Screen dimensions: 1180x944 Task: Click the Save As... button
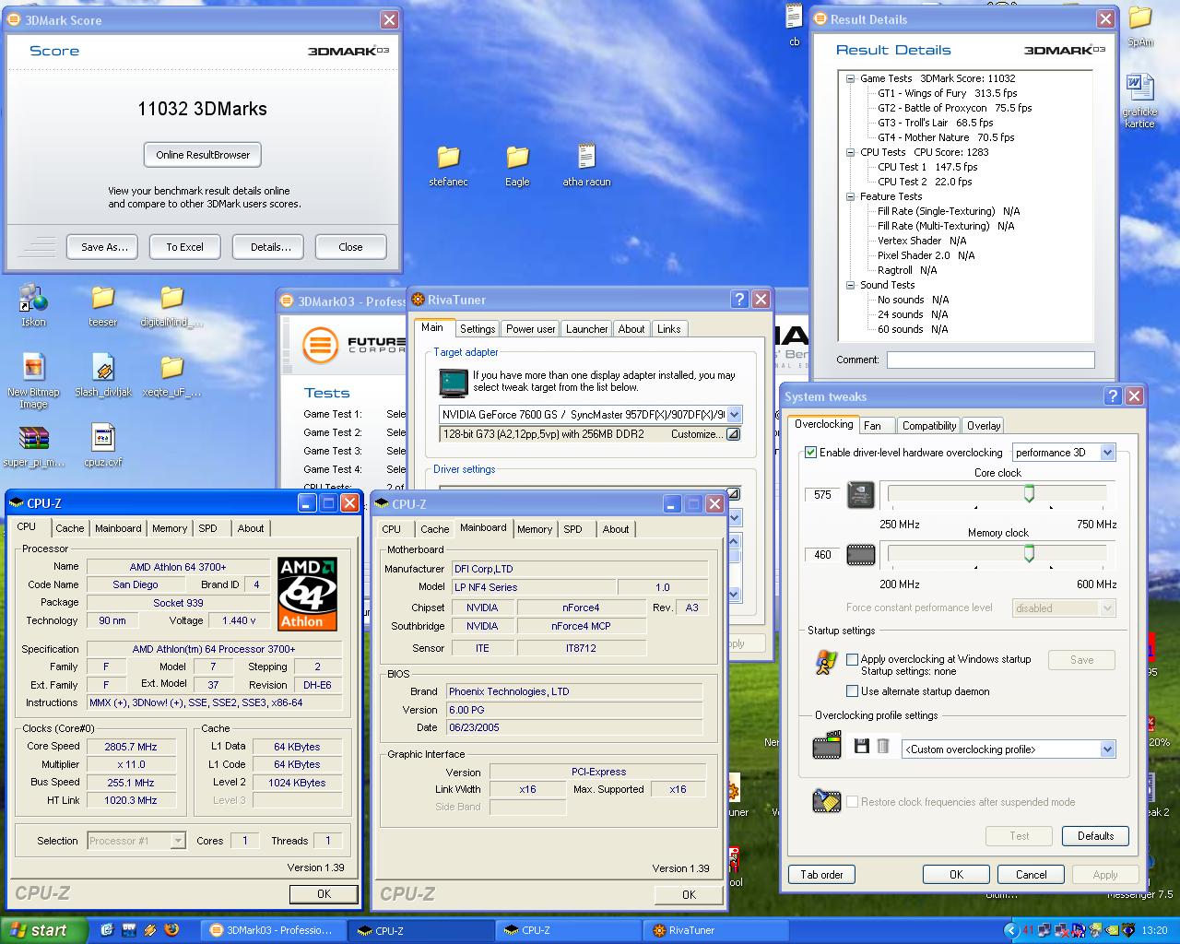tap(104, 247)
